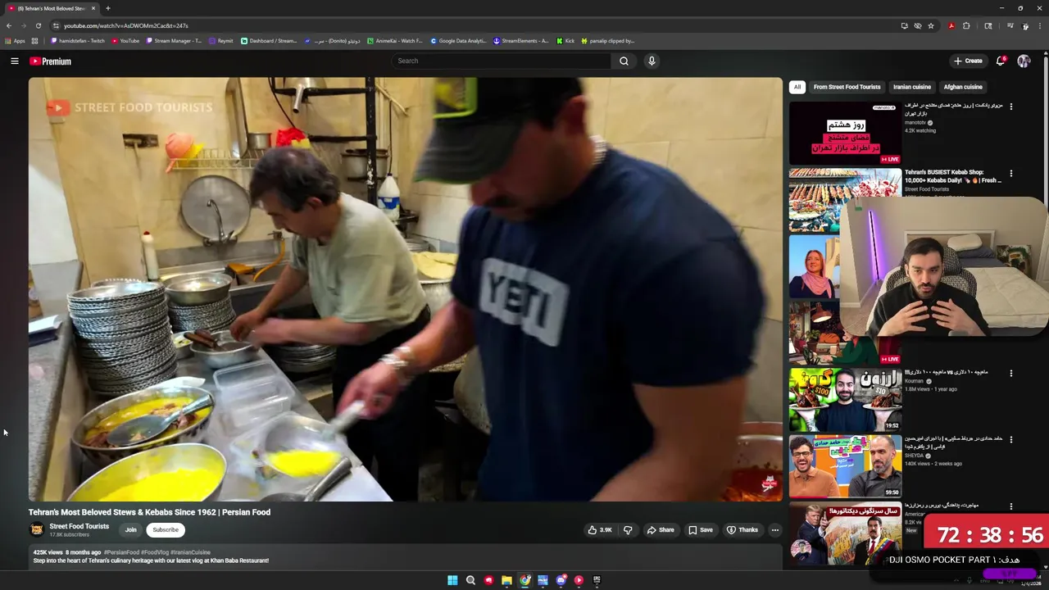Click the Google Chrome taskbar icon
1049x590 pixels.
[524, 580]
